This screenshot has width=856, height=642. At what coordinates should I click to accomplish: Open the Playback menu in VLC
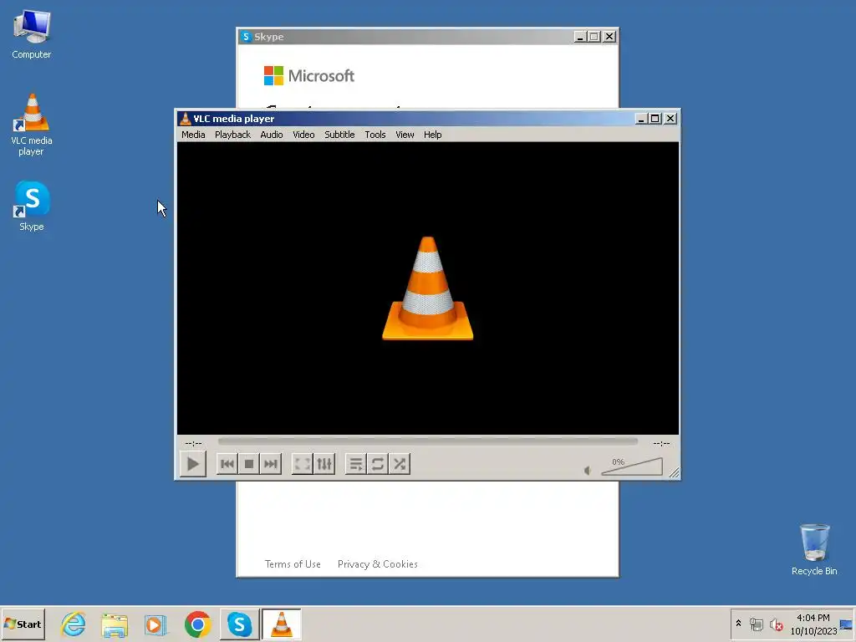[232, 135]
